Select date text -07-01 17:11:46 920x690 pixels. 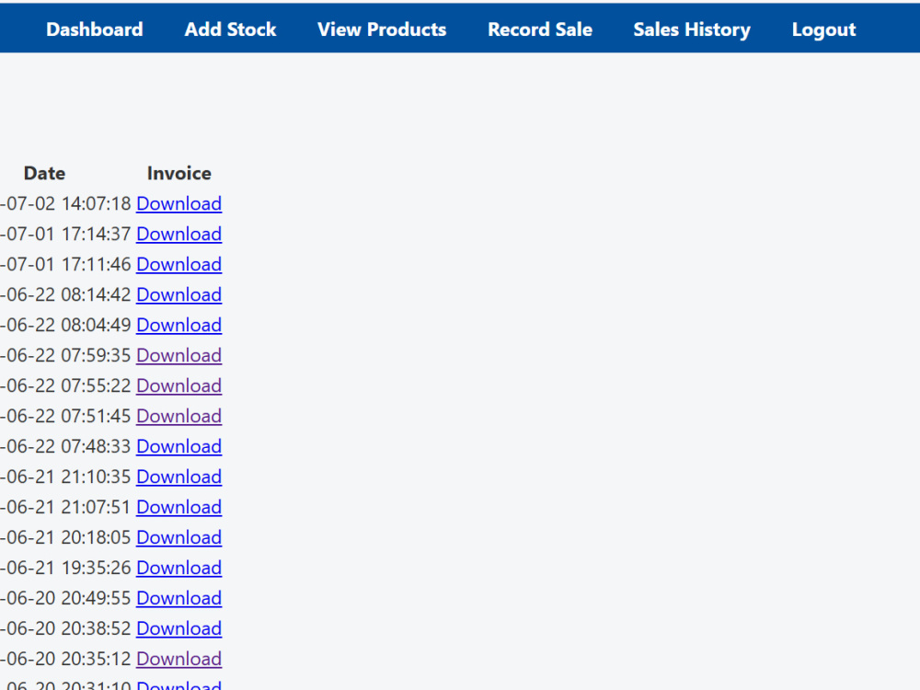click(65, 265)
